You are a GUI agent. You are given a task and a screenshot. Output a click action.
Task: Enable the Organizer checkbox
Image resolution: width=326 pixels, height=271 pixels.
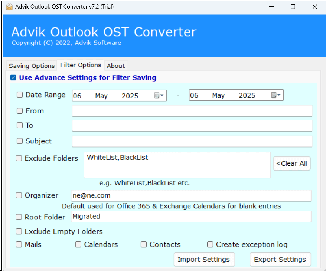pyautogui.click(x=19, y=195)
